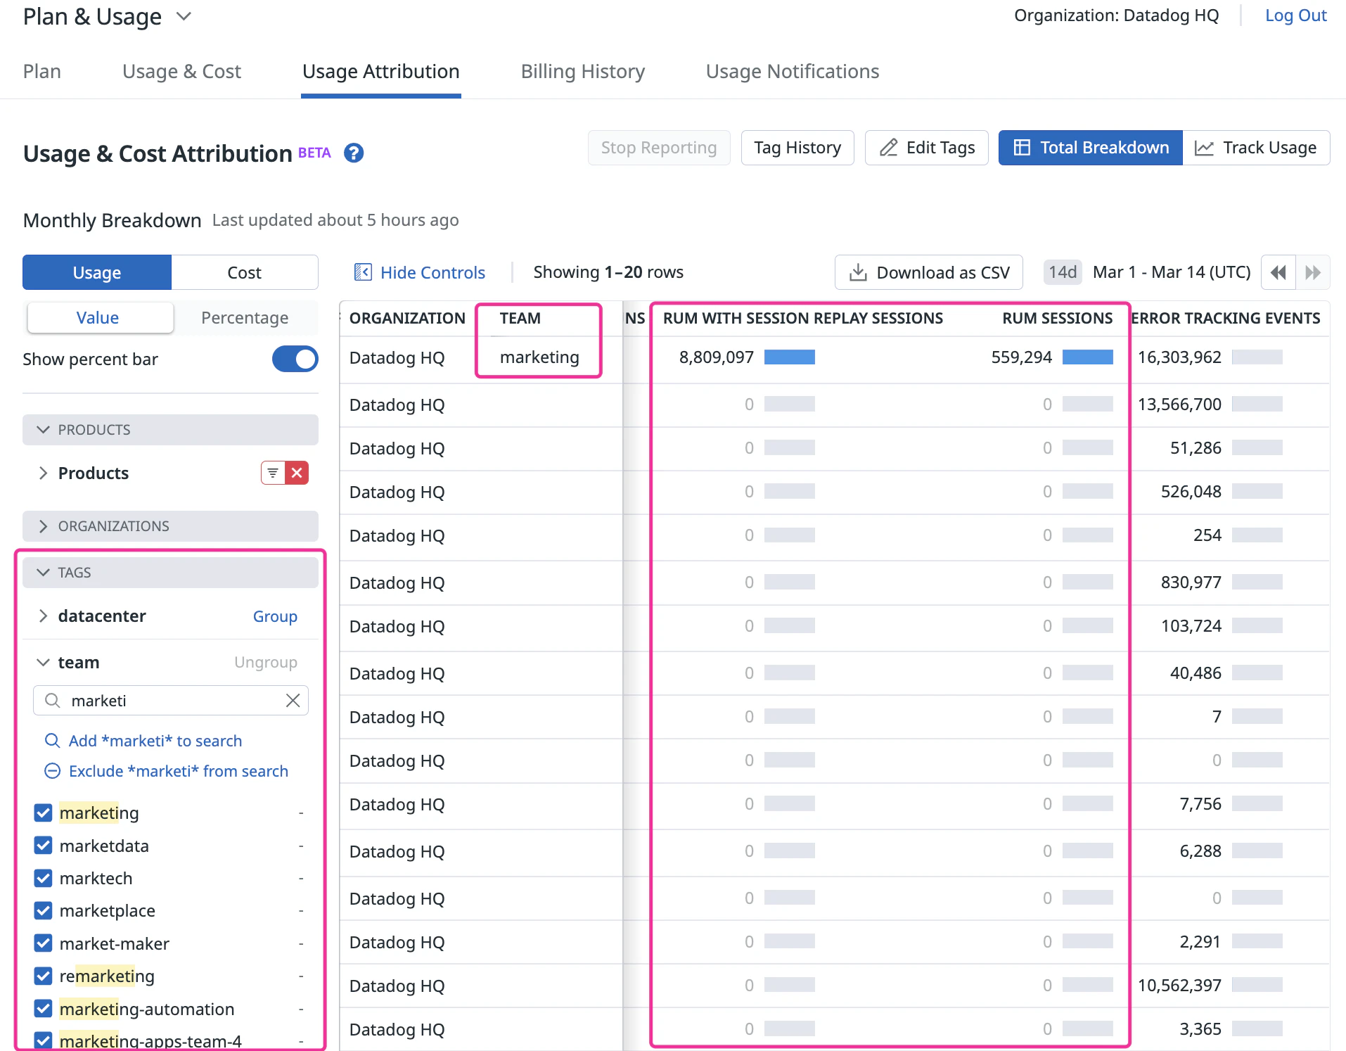This screenshot has width=1346, height=1051.
Task: Open the Usage & Cost tab
Action: (x=181, y=72)
